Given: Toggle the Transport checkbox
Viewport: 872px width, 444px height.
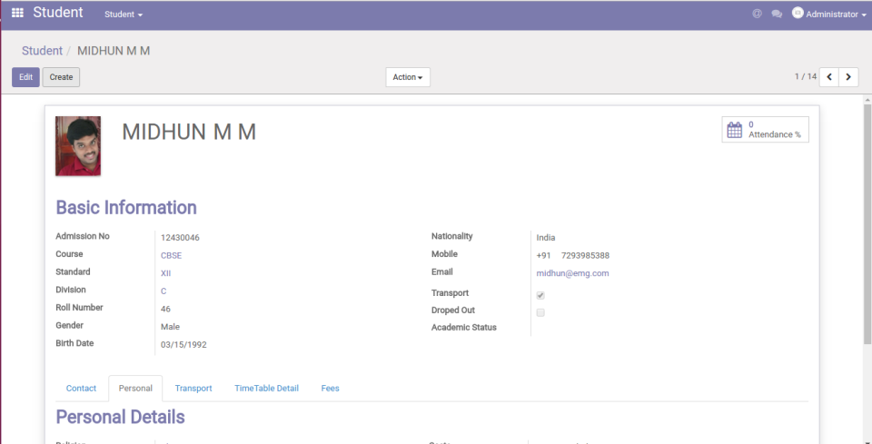Looking at the screenshot, I should point(540,295).
